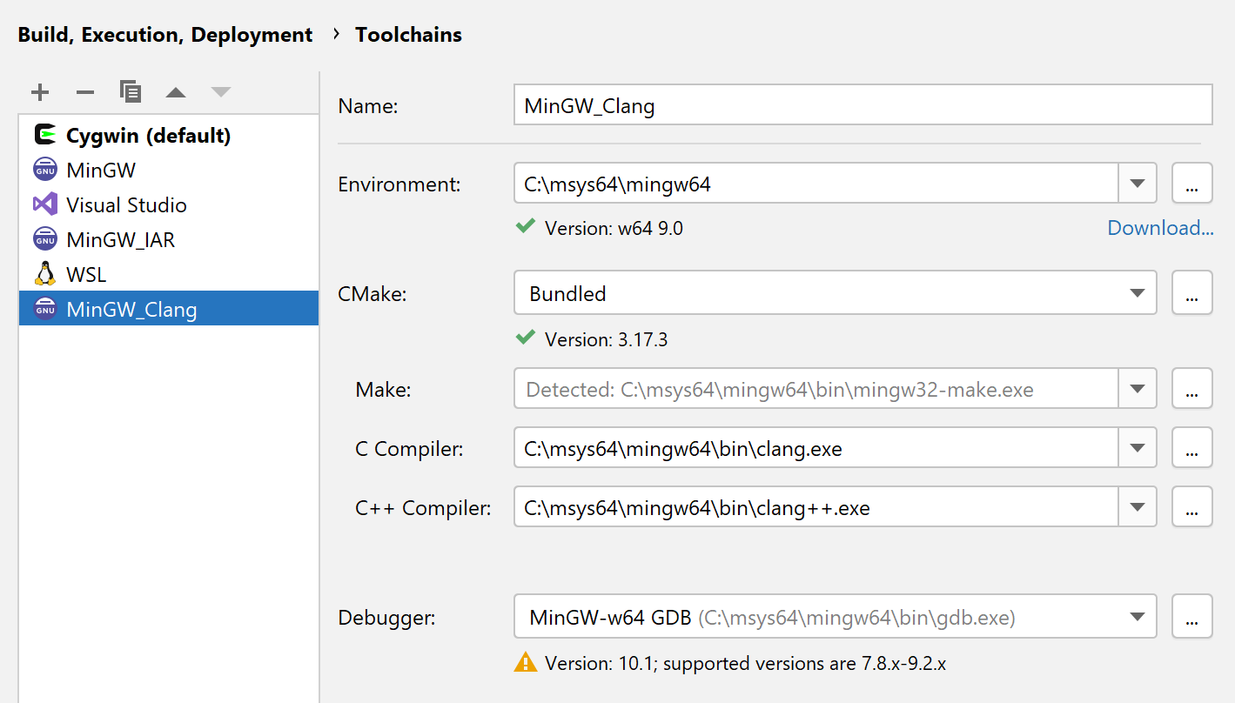Screen dimensions: 1235x703
Task: Select the WSL toolchain
Action: 169,275
